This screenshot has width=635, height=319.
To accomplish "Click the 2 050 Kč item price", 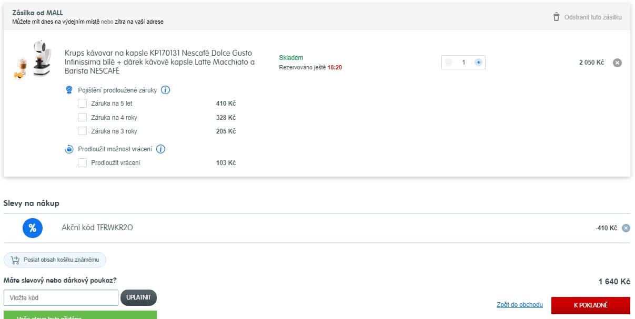I will tap(592, 63).
